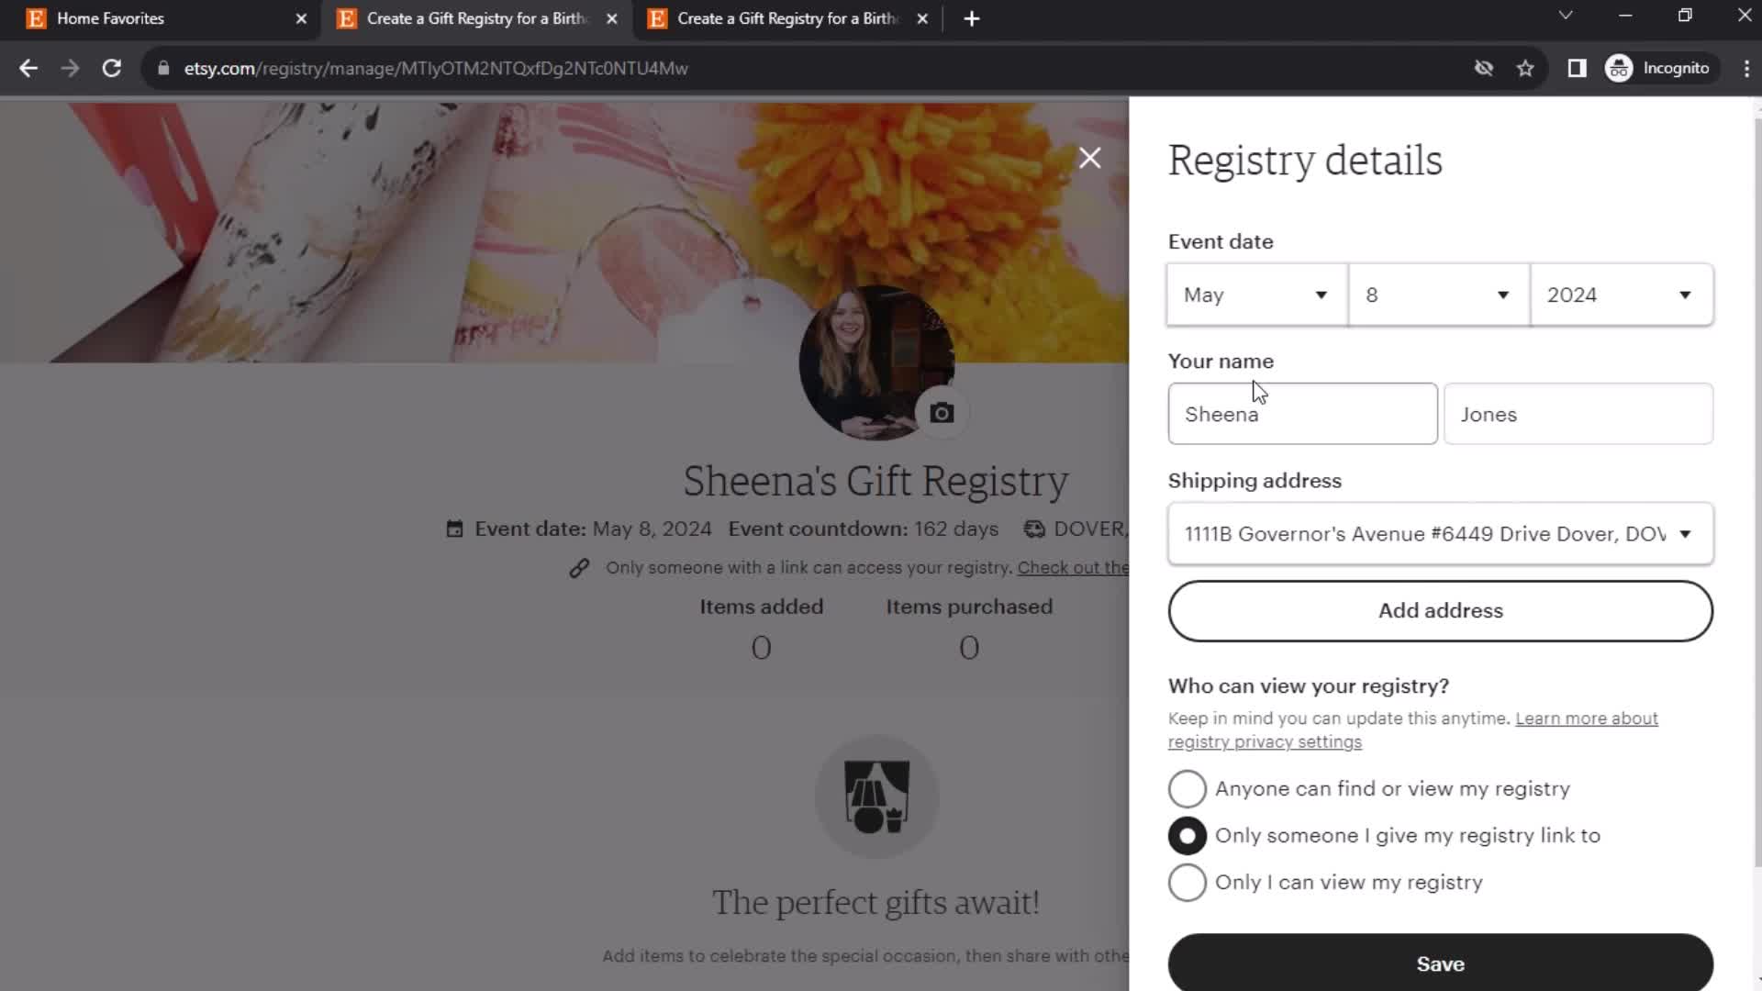Click the camera icon on profile photo

pyautogui.click(x=942, y=413)
